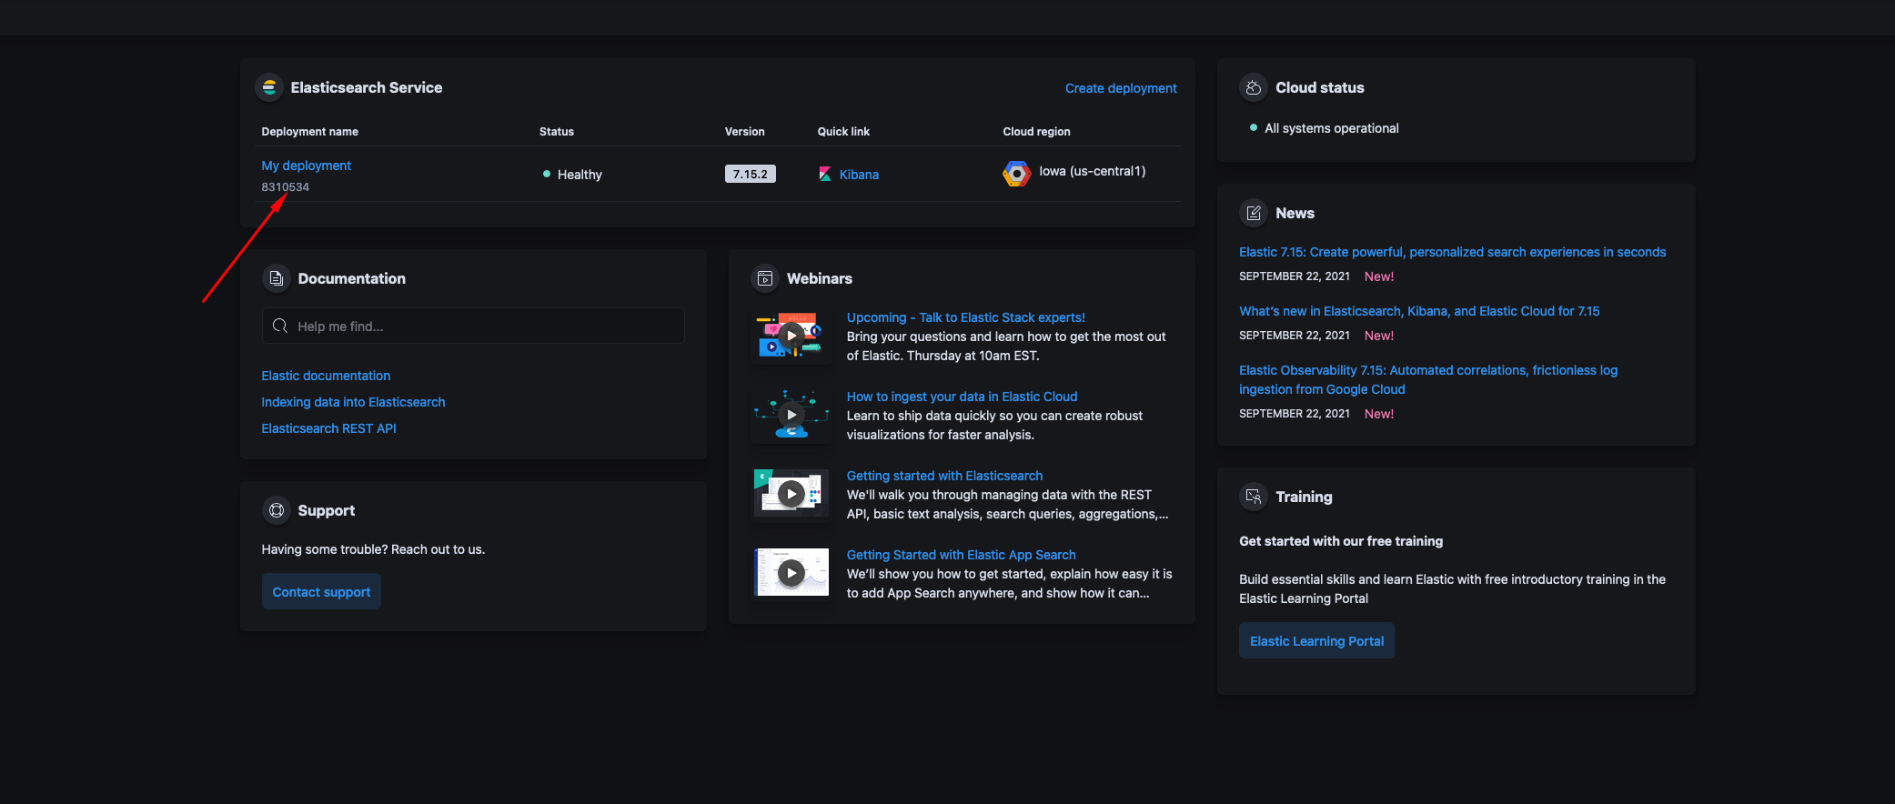Click the Documentation panel icon
This screenshot has width=1895, height=804.
(277, 278)
